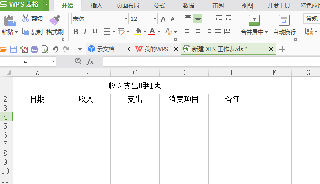
Task: Align text right
Action: tap(209, 32)
